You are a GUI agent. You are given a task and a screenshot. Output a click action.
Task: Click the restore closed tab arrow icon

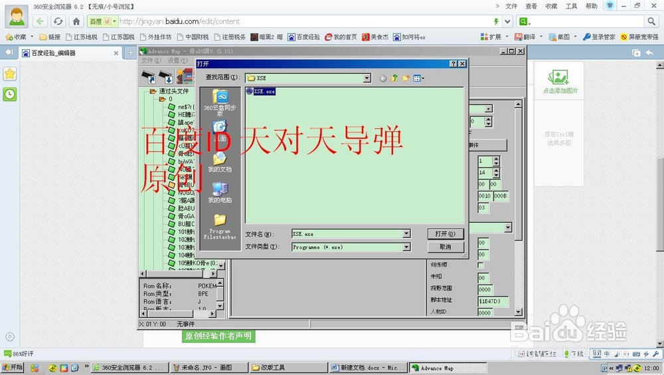(x=649, y=53)
